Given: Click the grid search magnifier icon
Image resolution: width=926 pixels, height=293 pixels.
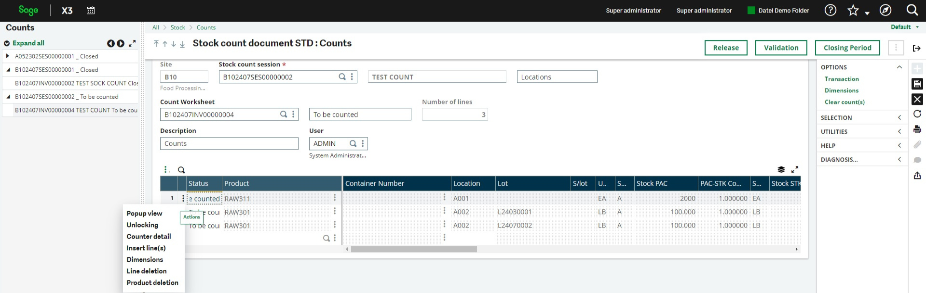Looking at the screenshot, I should [181, 170].
